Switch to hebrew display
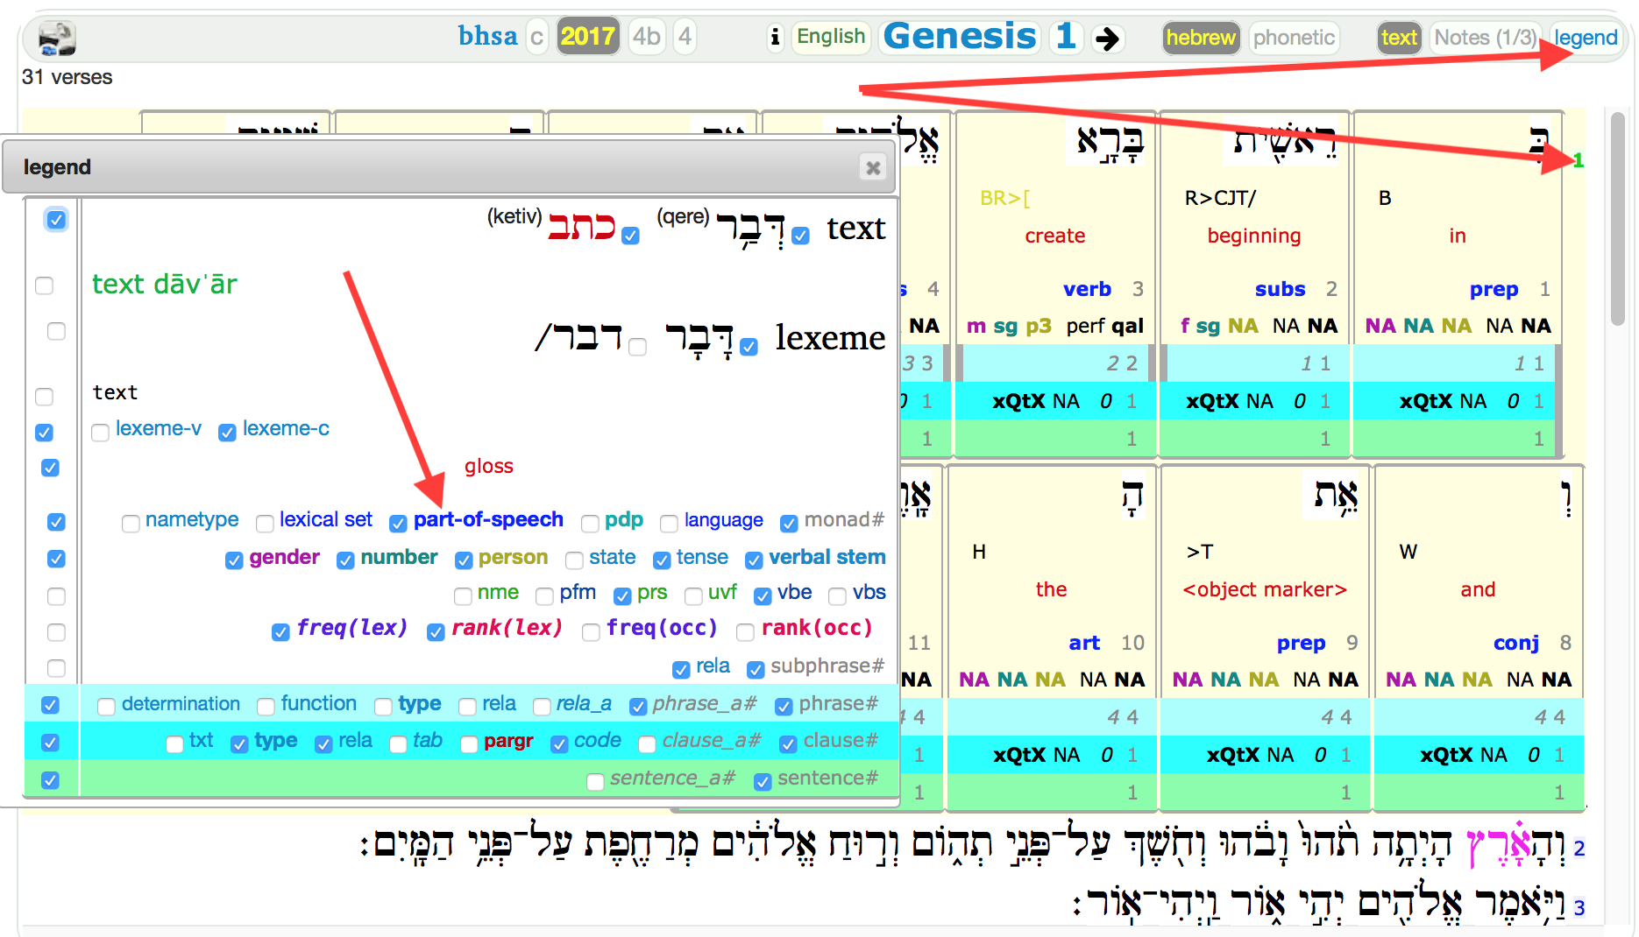The width and height of the screenshot is (1639, 937). pos(1201,38)
